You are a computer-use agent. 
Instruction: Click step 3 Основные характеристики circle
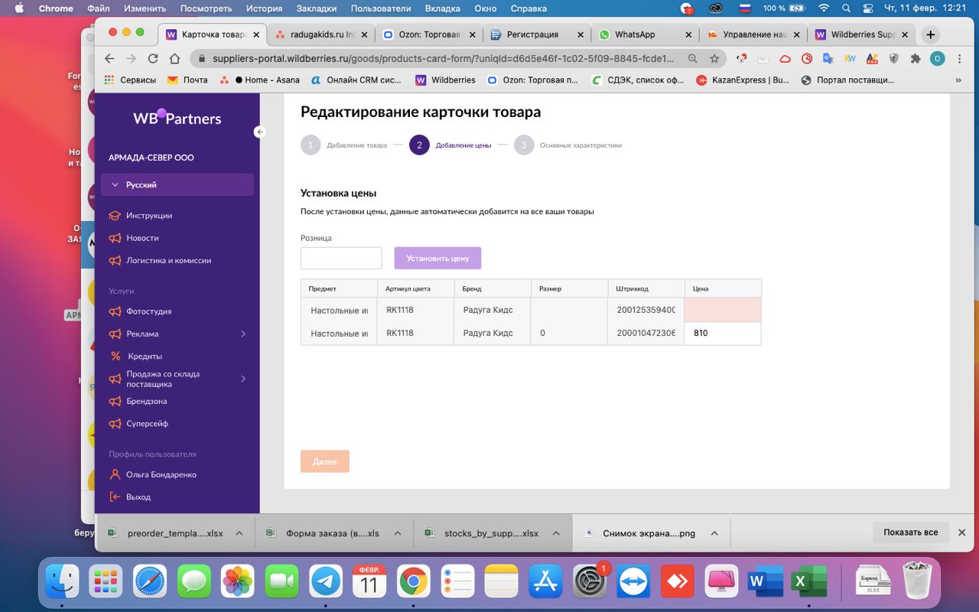[x=524, y=145]
